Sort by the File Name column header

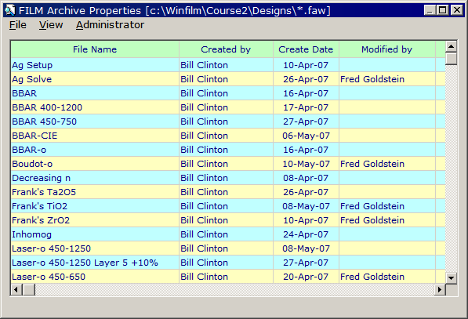95,49
